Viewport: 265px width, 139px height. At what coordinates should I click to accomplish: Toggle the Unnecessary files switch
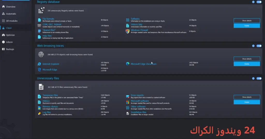pyautogui.click(x=259, y=78)
